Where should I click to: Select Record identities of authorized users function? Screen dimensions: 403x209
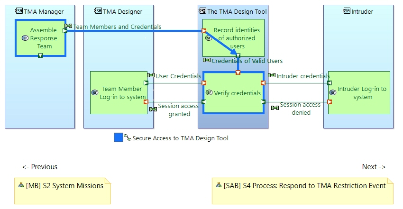233,38
